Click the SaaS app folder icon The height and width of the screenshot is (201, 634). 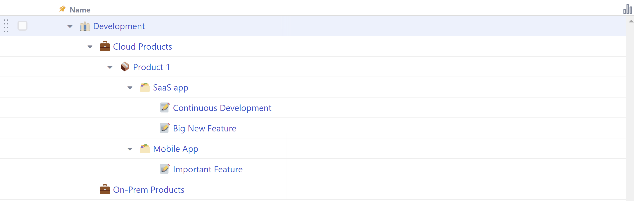145,88
